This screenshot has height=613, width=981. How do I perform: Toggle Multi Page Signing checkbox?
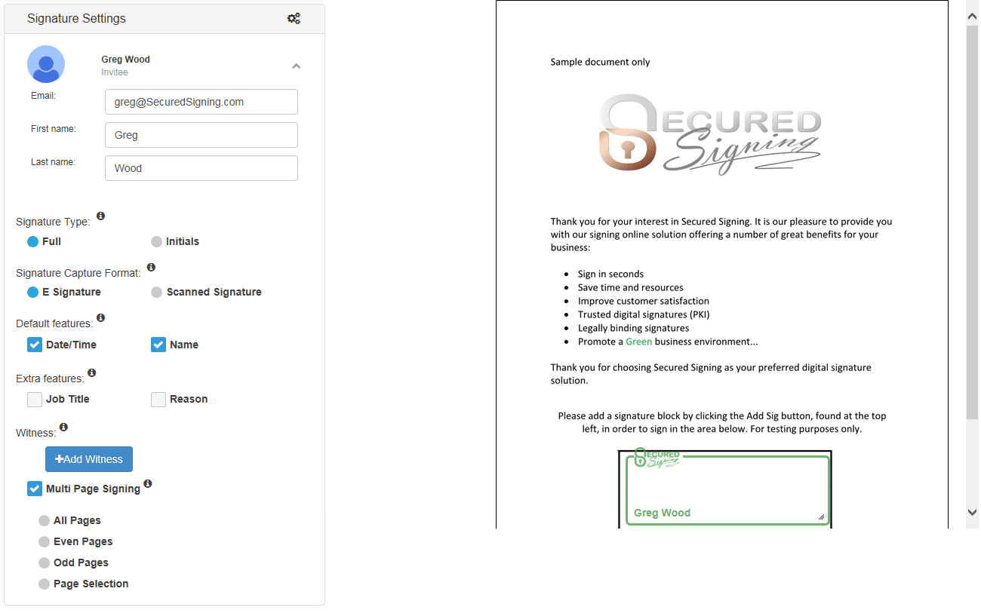pyautogui.click(x=35, y=489)
